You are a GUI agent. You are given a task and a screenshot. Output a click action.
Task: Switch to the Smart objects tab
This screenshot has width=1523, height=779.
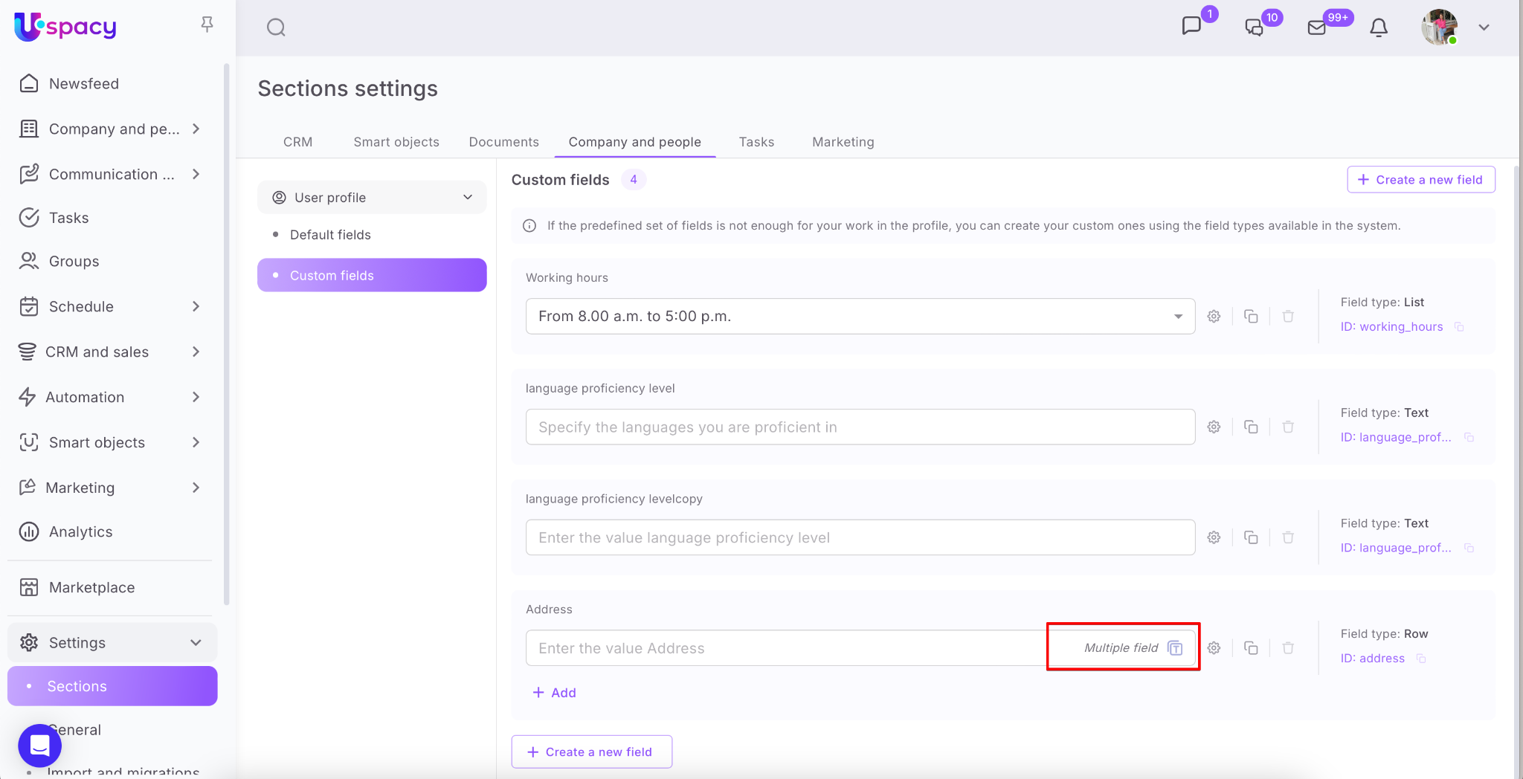396,142
